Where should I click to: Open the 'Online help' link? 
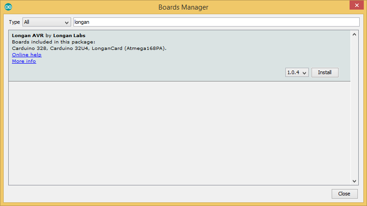(x=27, y=54)
